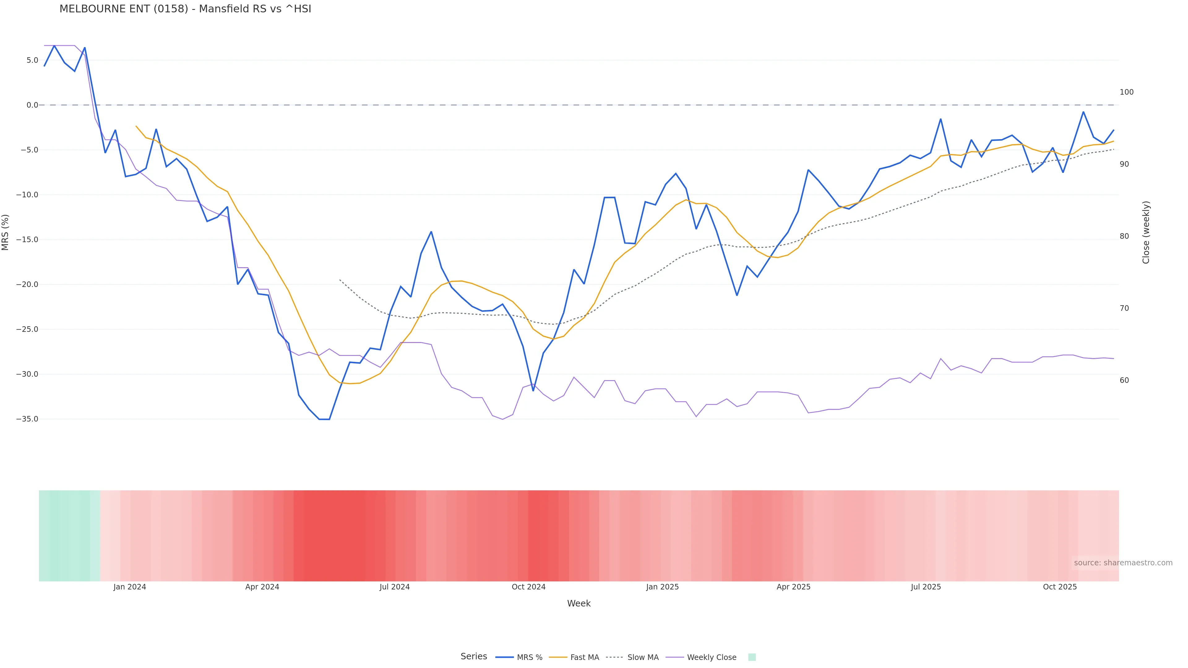Select the Apr 2025 tick label

tap(793, 587)
